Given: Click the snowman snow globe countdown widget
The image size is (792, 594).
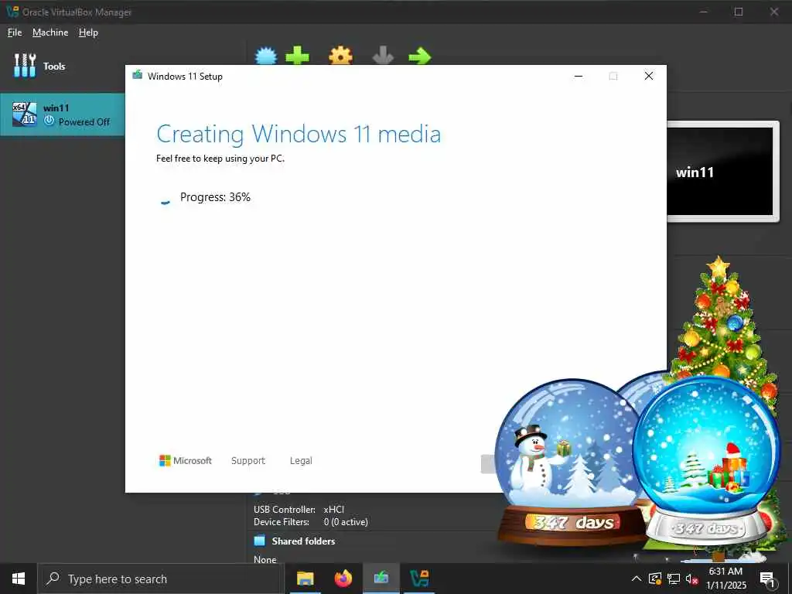Looking at the screenshot, I should pos(571,463).
